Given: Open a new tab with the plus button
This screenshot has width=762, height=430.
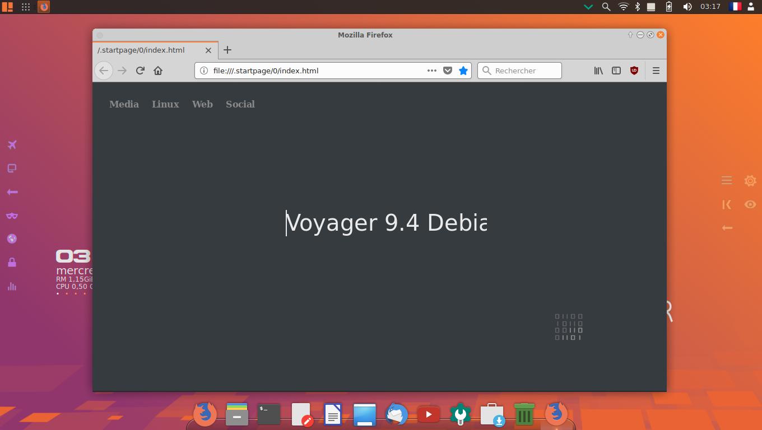Looking at the screenshot, I should 227,50.
